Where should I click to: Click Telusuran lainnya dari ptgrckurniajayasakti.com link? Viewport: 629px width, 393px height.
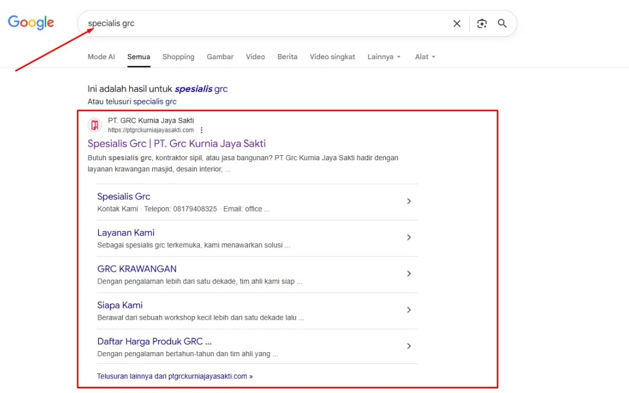175,376
